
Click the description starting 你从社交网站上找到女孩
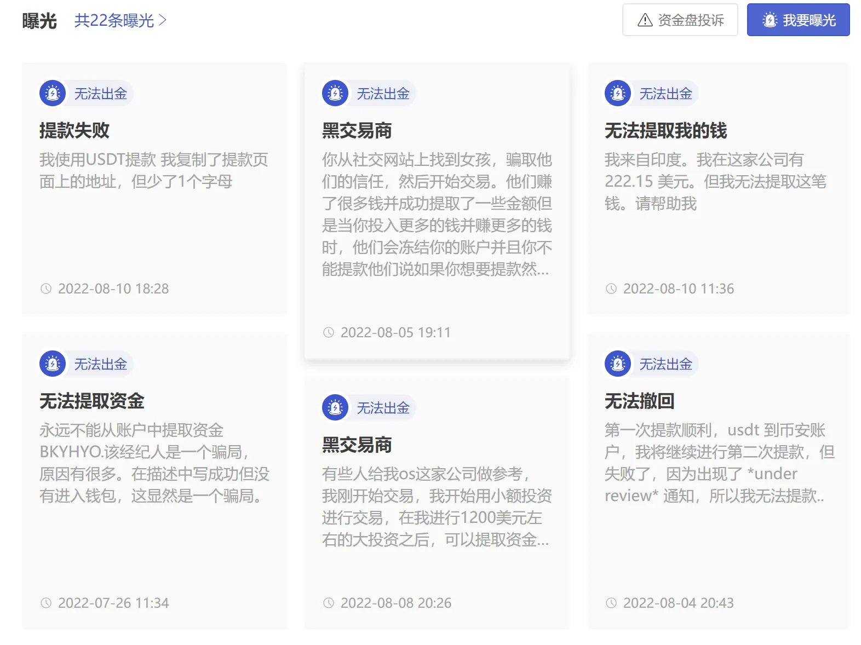pyautogui.click(x=437, y=214)
